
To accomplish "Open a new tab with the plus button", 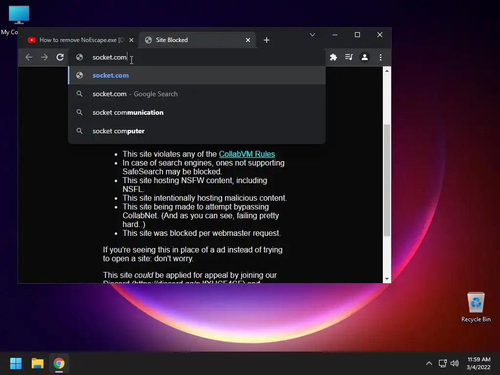I will (267, 40).
